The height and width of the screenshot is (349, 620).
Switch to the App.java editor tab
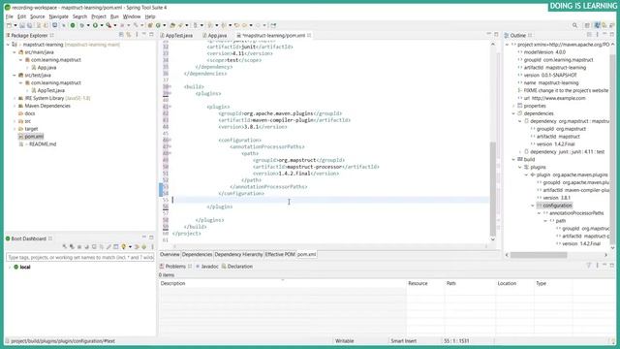click(215, 35)
